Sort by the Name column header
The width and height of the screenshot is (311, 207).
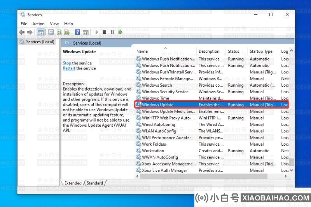(142, 51)
